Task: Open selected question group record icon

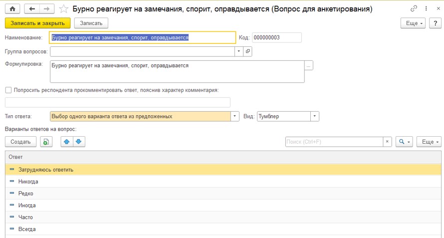Action: pyautogui.click(x=247, y=51)
